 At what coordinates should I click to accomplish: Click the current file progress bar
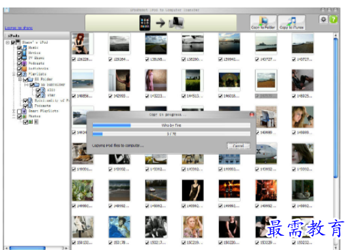171,125
